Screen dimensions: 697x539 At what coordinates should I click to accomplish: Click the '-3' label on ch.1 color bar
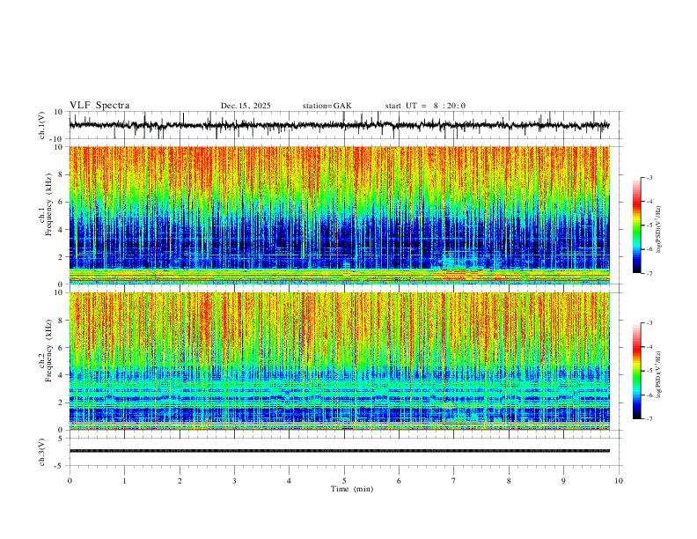tap(649, 177)
